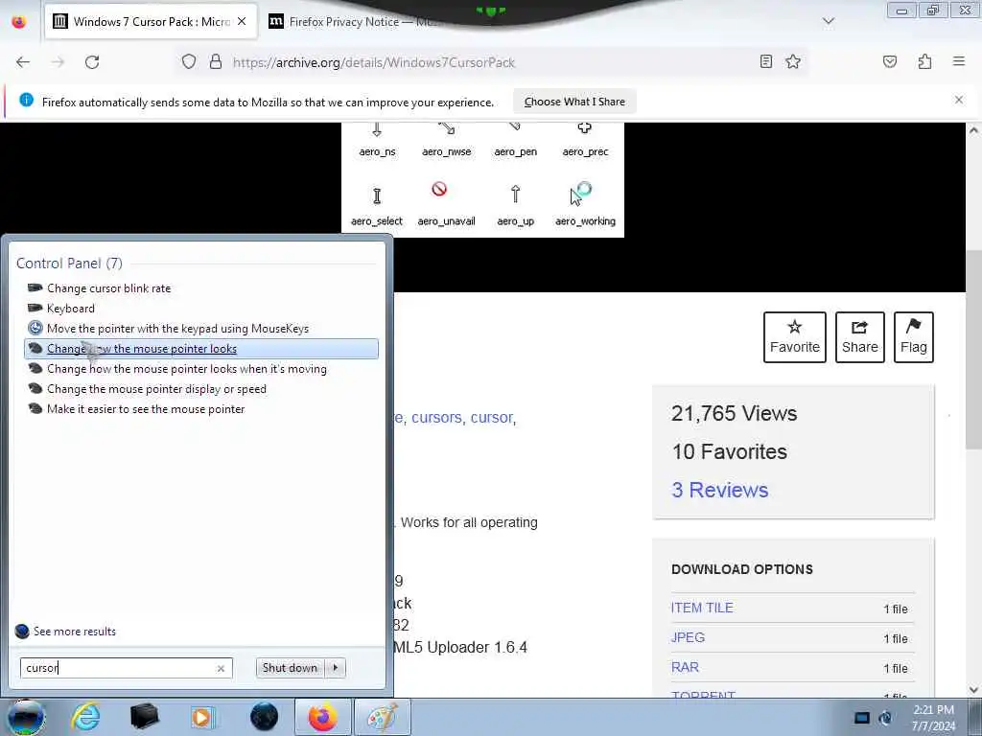982x736 pixels.
Task: Open RAR download option
Action: click(685, 667)
